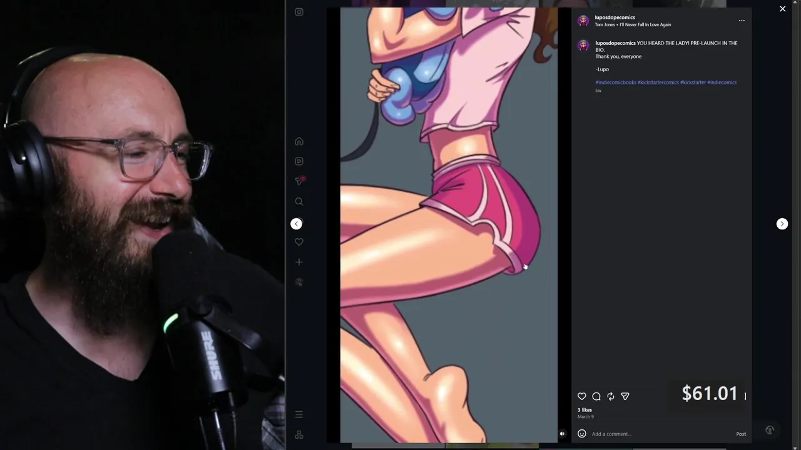The image size is (801, 450).
Task: Open #indiecomics hashtag
Action: (722, 82)
